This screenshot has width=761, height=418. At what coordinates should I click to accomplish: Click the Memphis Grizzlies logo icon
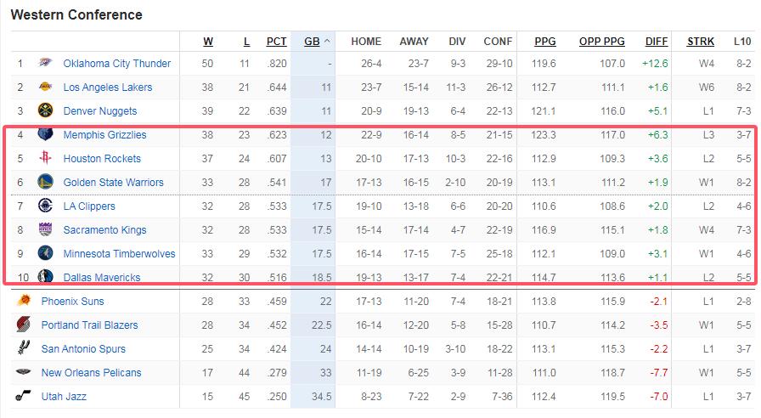[x=46, y=135]
